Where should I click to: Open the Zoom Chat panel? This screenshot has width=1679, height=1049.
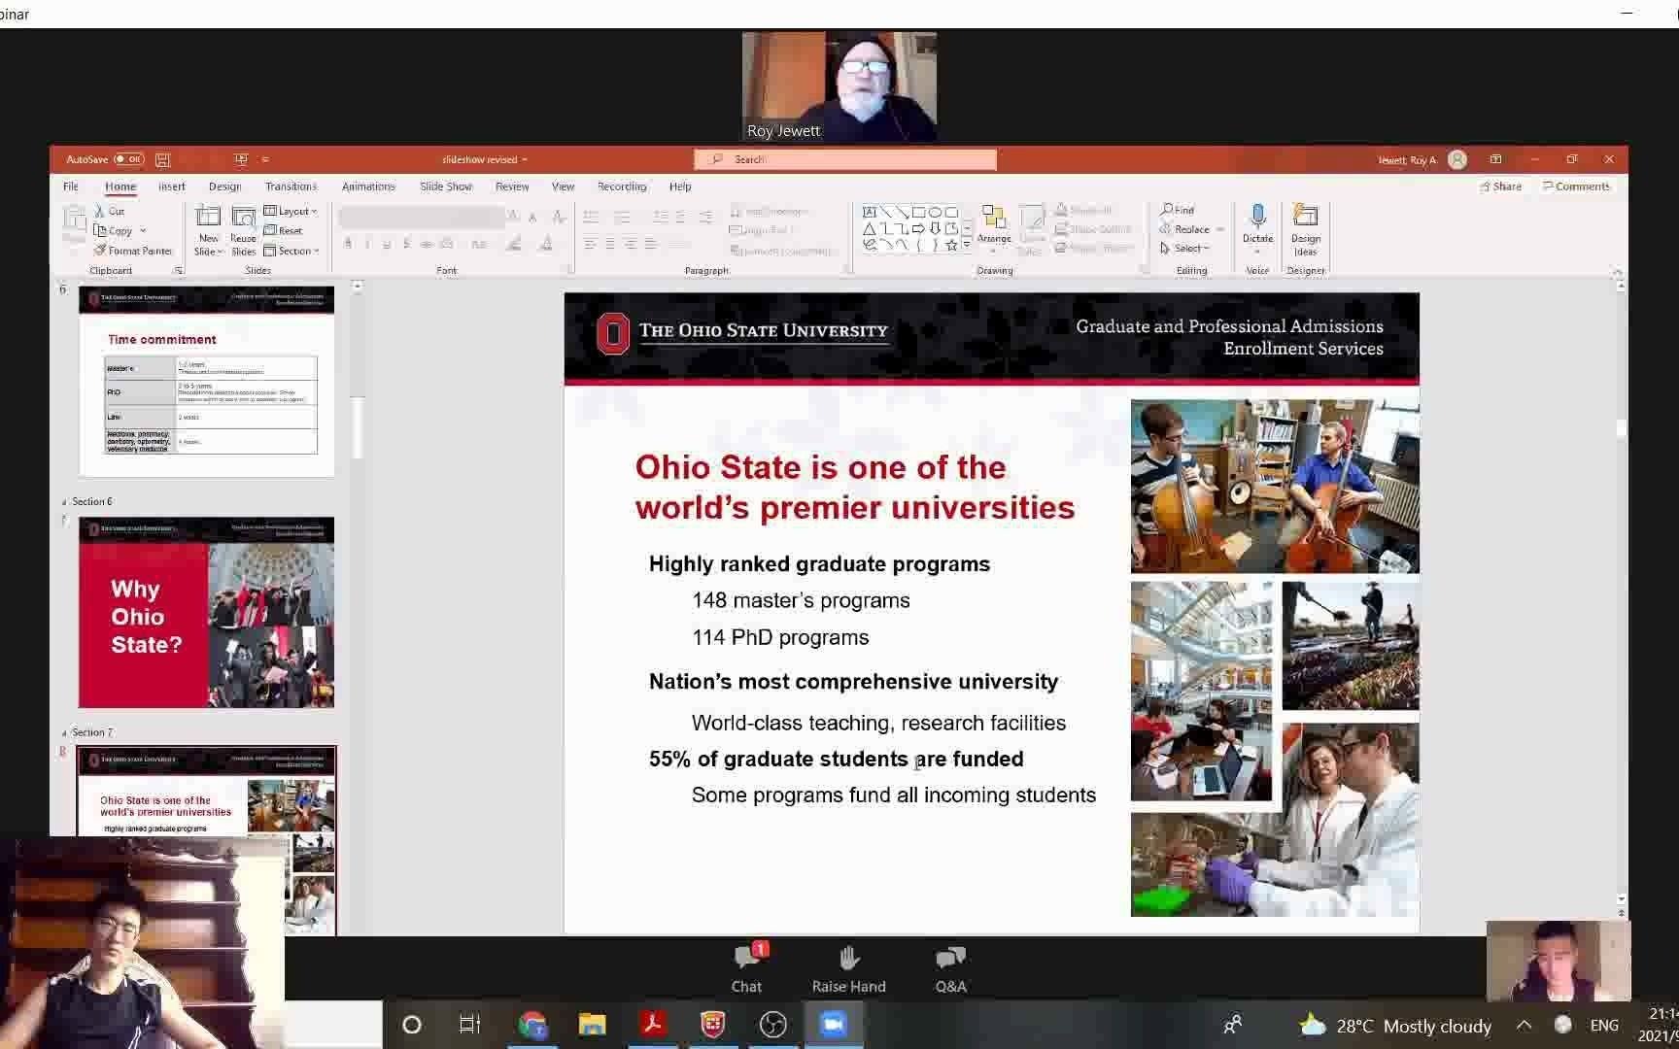click(746, 968)
